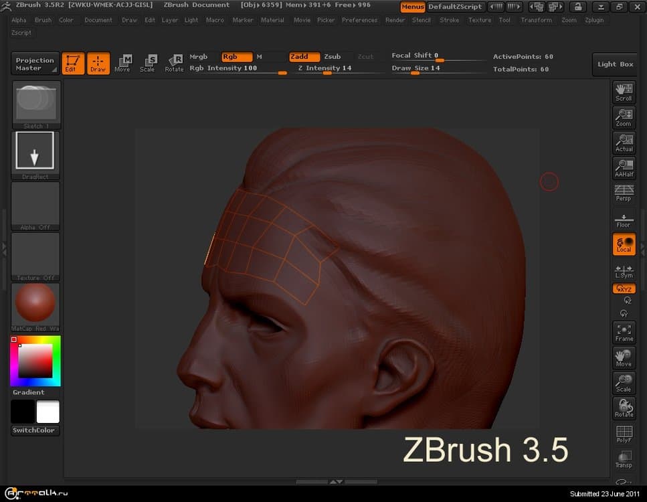Open the Alpha Off picker
Image resolution: width=647 pixels, height=502 pixels.
[35, 205]
